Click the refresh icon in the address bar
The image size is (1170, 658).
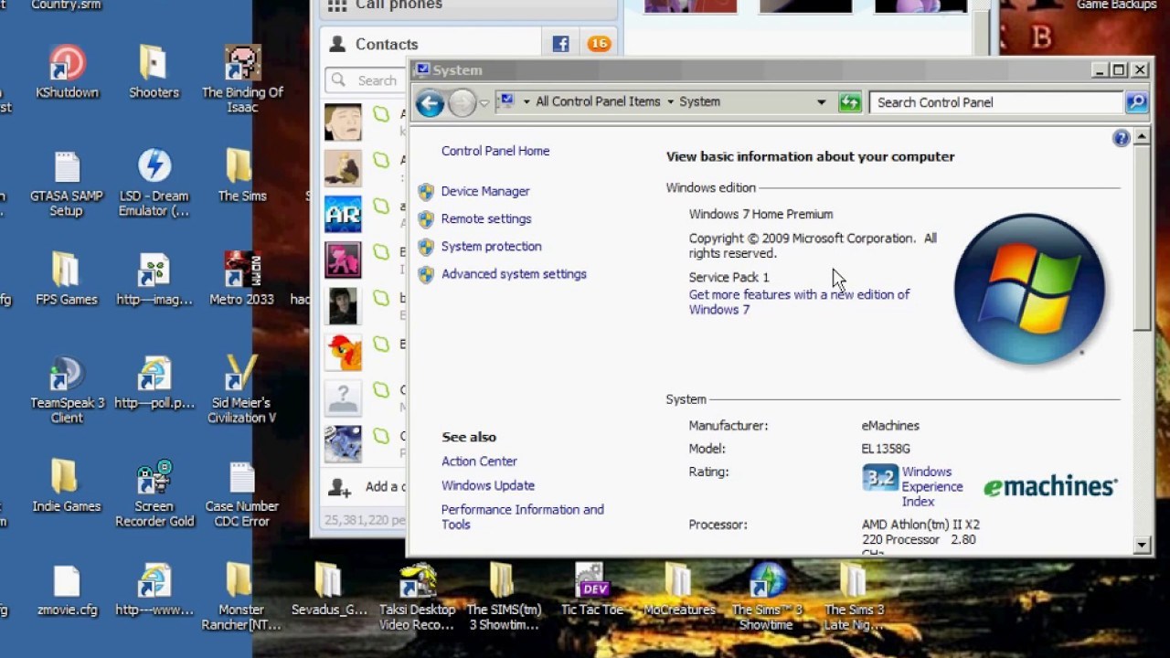[x=849, y=101]
